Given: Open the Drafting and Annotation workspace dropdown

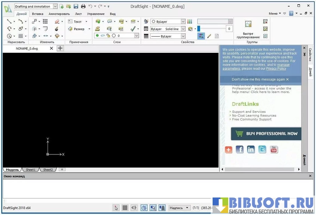Looking at the screenshot, I should [55, 7].
